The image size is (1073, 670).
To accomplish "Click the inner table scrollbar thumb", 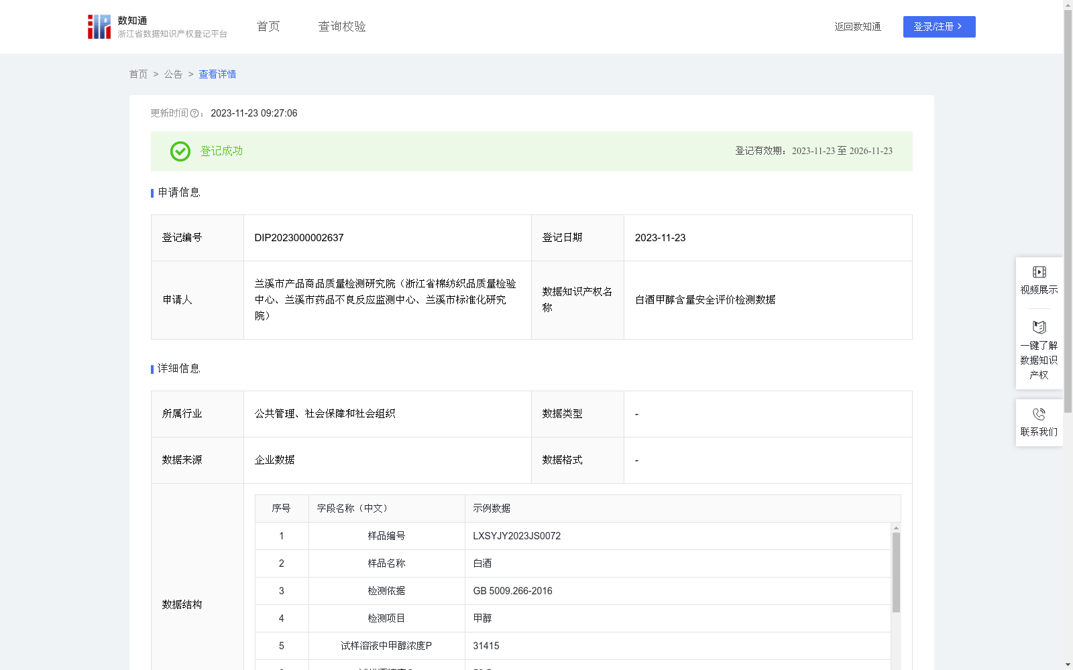I will [x=896, y=573].
